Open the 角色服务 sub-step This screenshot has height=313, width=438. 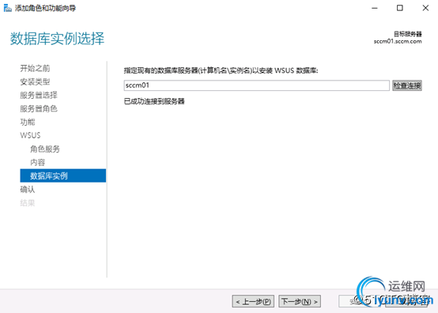(45, 149)
